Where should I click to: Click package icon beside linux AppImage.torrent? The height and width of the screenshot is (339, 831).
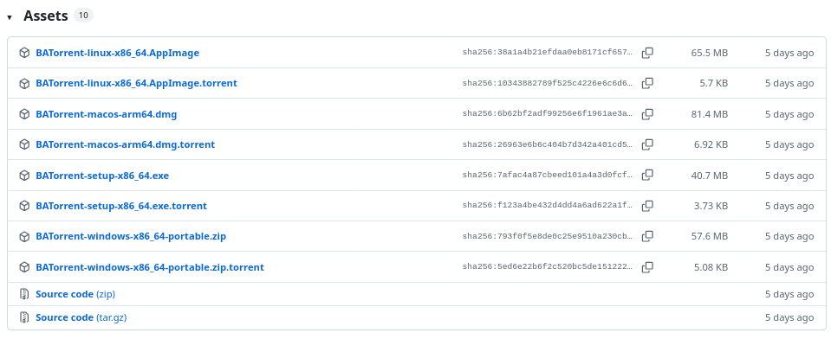click(x=24, y=83)
